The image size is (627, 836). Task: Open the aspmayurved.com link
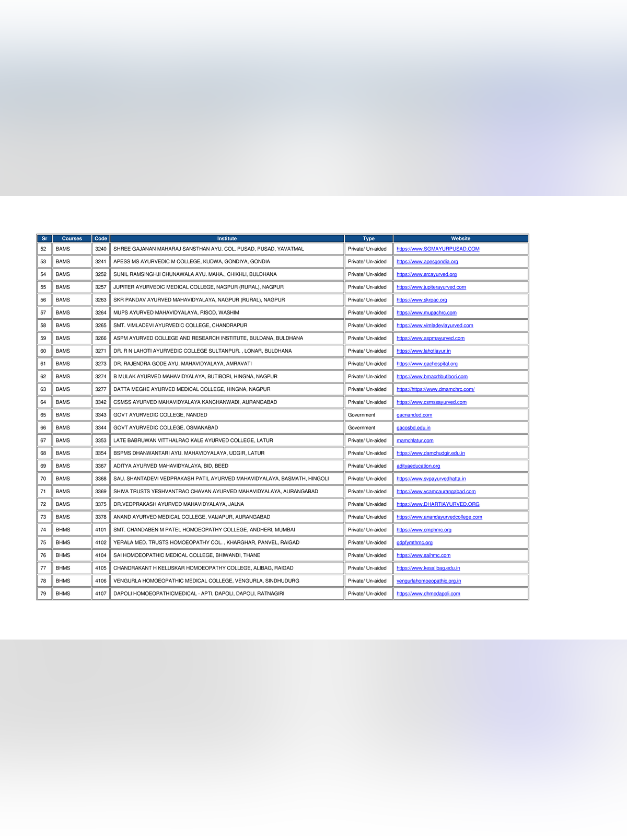[431, 339]
